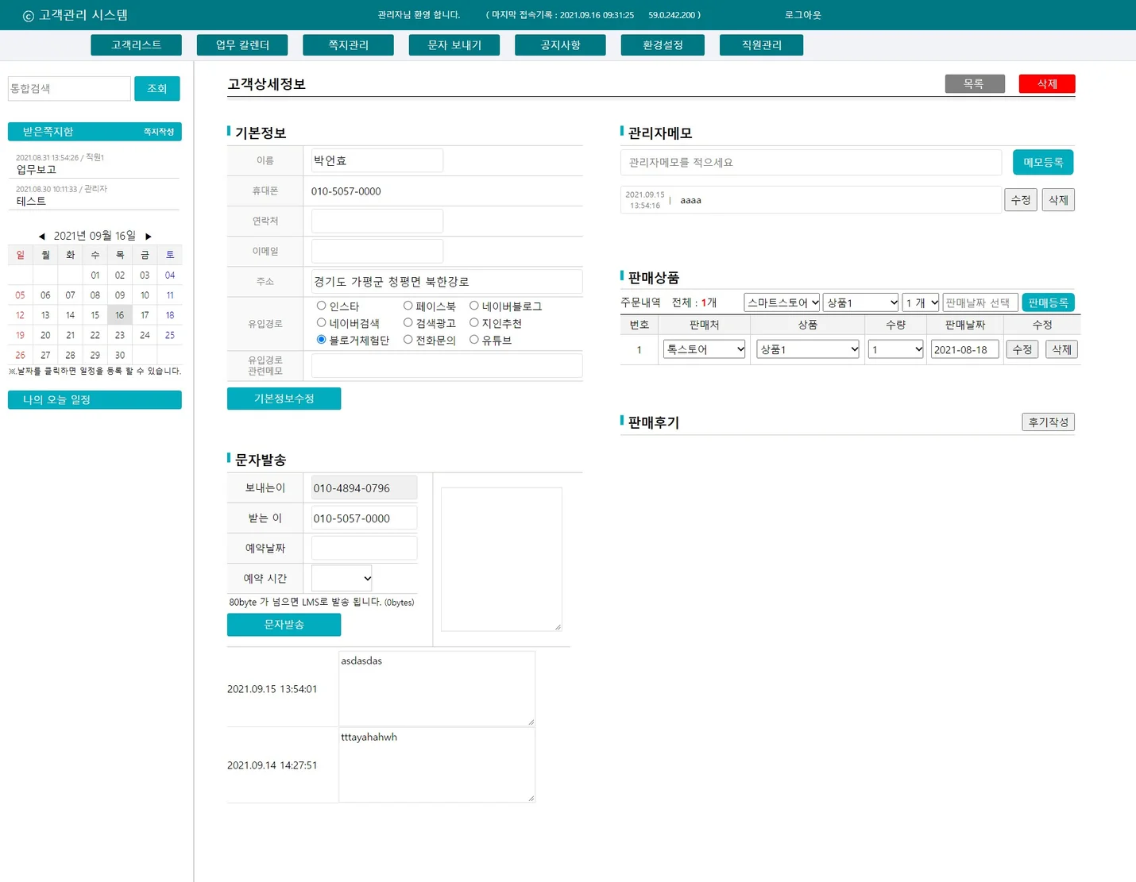This screenshot has height=882, width=1136.
Task: Click the 이메일 input field
Action: point(377,251)
